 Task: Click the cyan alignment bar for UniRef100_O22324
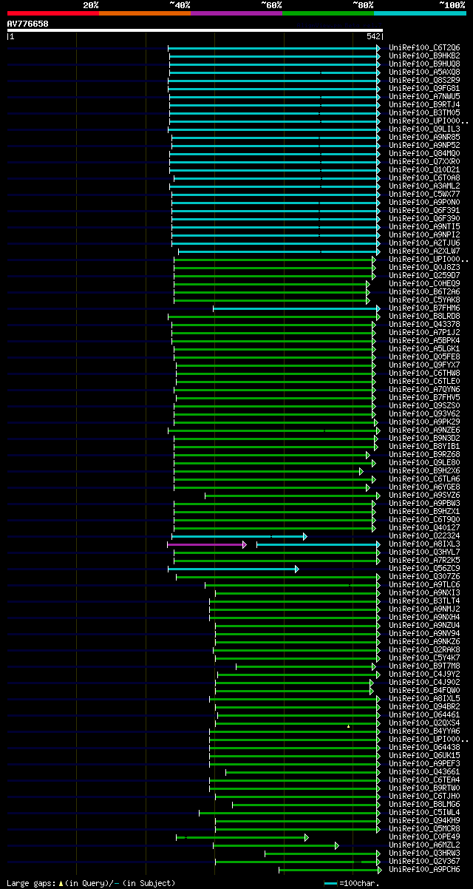click(x=239, y=536)
